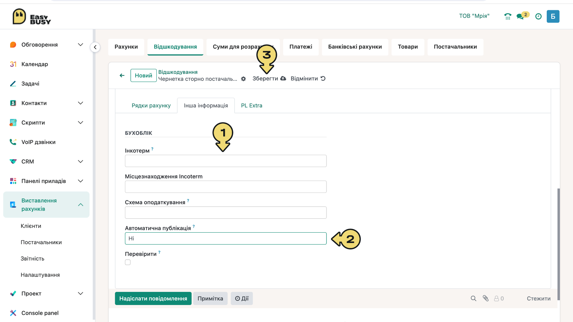This screenshot has width=573, height=322.
Task: Search messages with magnifier icon
Action: pos(473,298)
